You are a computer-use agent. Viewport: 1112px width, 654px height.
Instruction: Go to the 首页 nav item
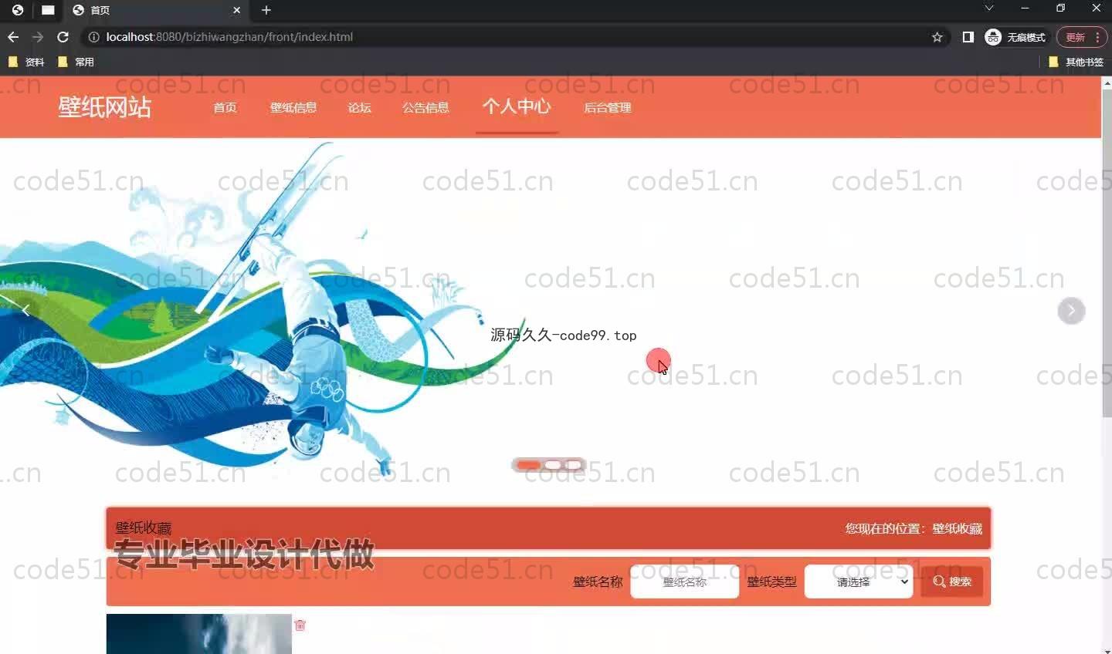pos(225,108)
